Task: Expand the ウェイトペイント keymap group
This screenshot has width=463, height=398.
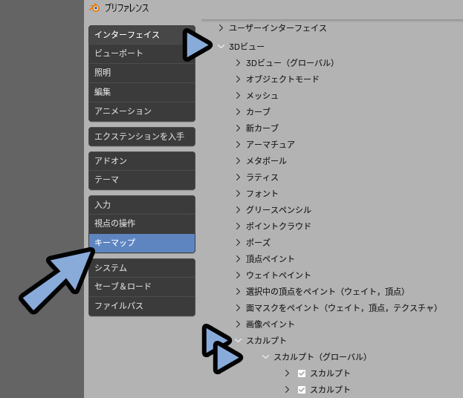Action: [x=238, y=275]
